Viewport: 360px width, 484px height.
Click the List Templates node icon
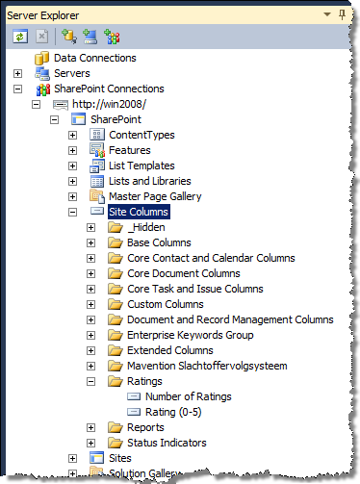(x=97, y=166)
